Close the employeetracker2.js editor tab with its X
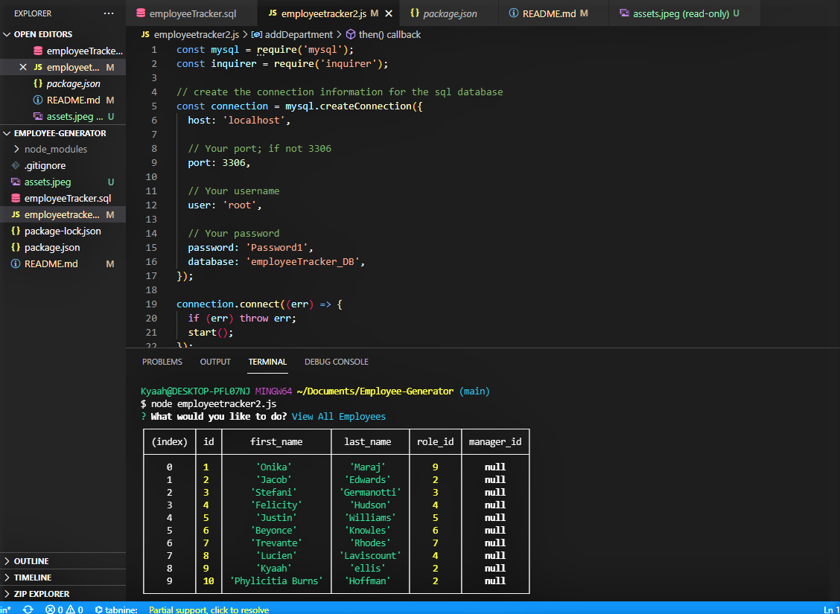The width and height of the screenshot is (840, 614). click(x=389, y=13)
